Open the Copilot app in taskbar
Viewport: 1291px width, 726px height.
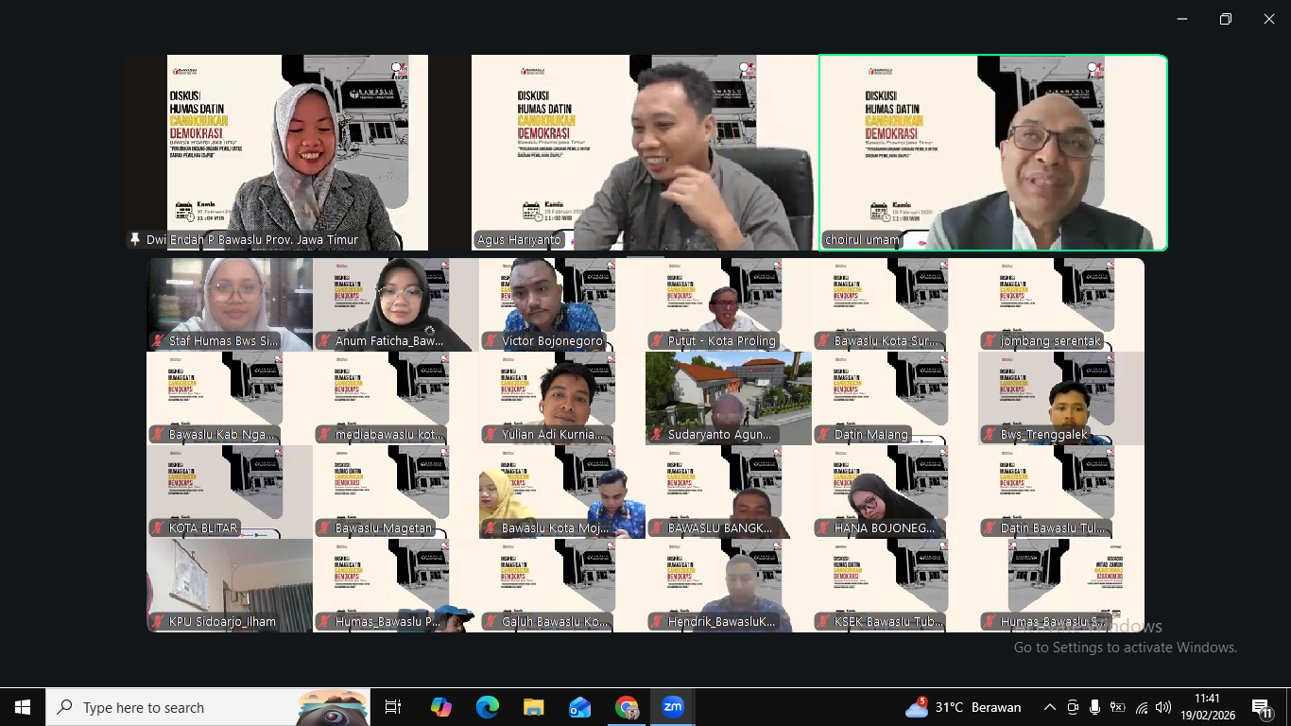click(441, 707)
